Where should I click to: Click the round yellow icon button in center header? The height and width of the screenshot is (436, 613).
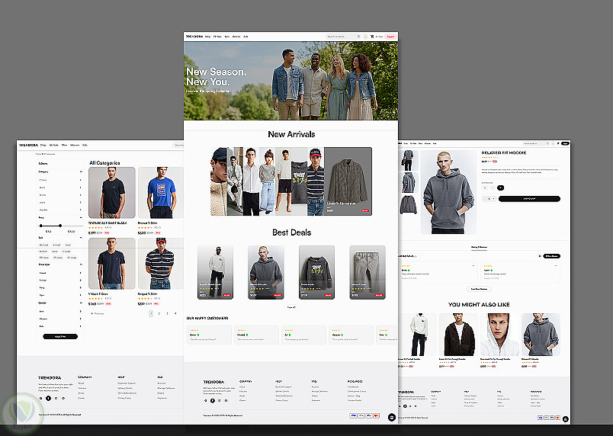click(365, 37)
